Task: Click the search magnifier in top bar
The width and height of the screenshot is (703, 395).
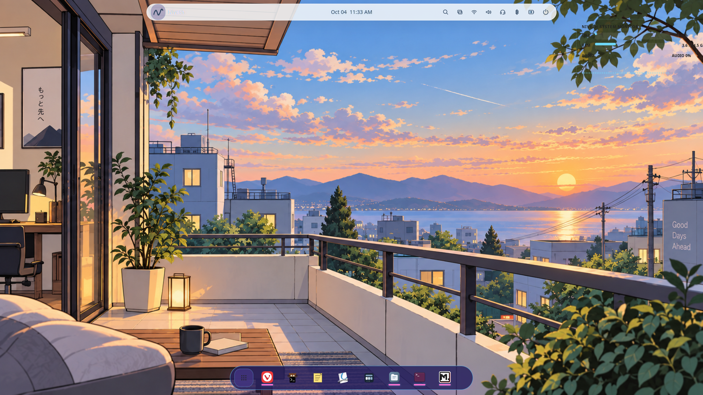Action: [x=446, y=12]
